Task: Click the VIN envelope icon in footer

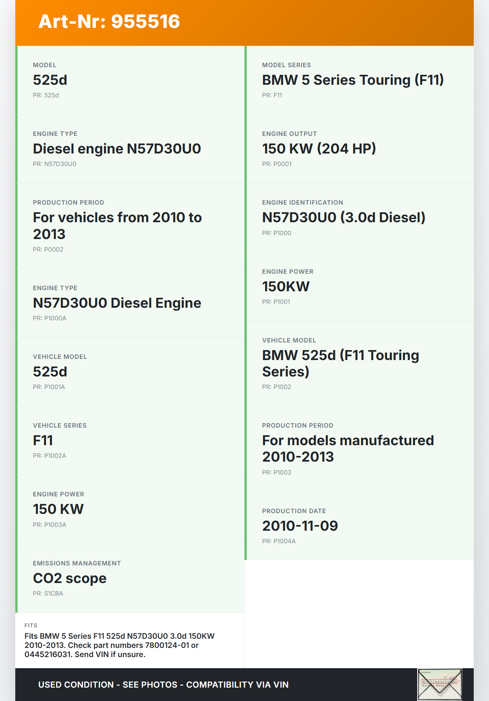Action: click(439, 684)
